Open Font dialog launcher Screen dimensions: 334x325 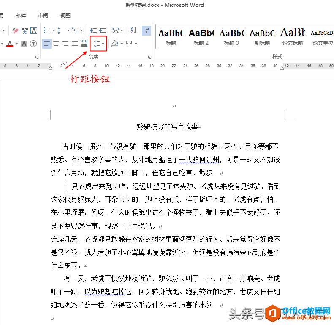[x=37, y=57]
